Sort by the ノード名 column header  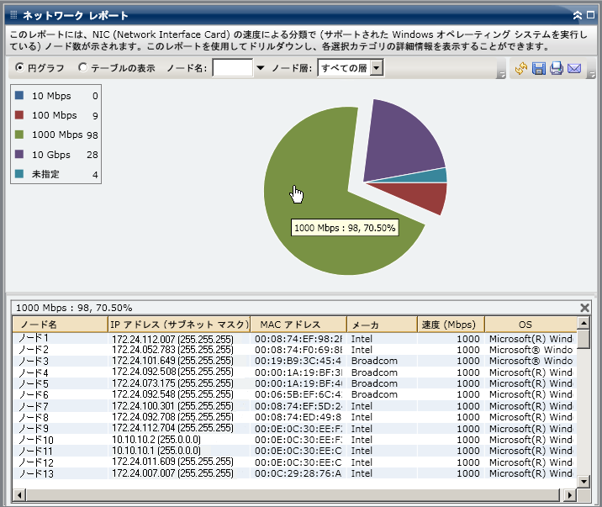coord(59,324)
